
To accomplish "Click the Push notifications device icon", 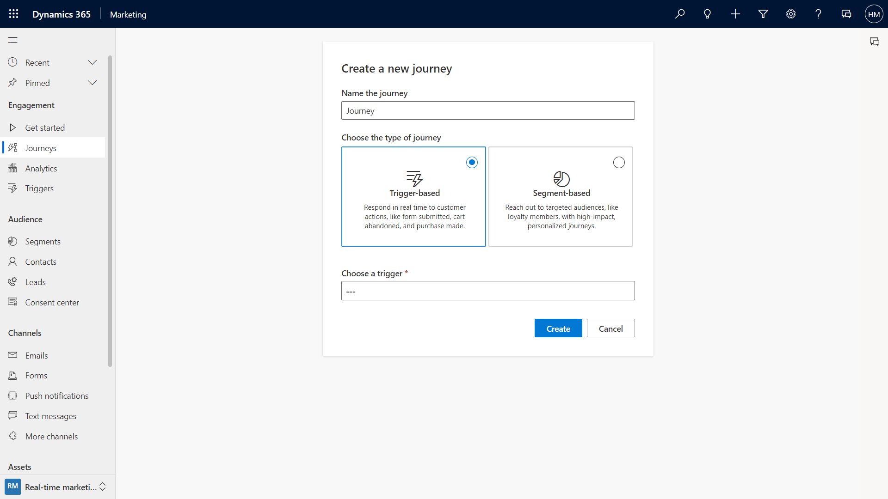I will (x=12, y=396).
